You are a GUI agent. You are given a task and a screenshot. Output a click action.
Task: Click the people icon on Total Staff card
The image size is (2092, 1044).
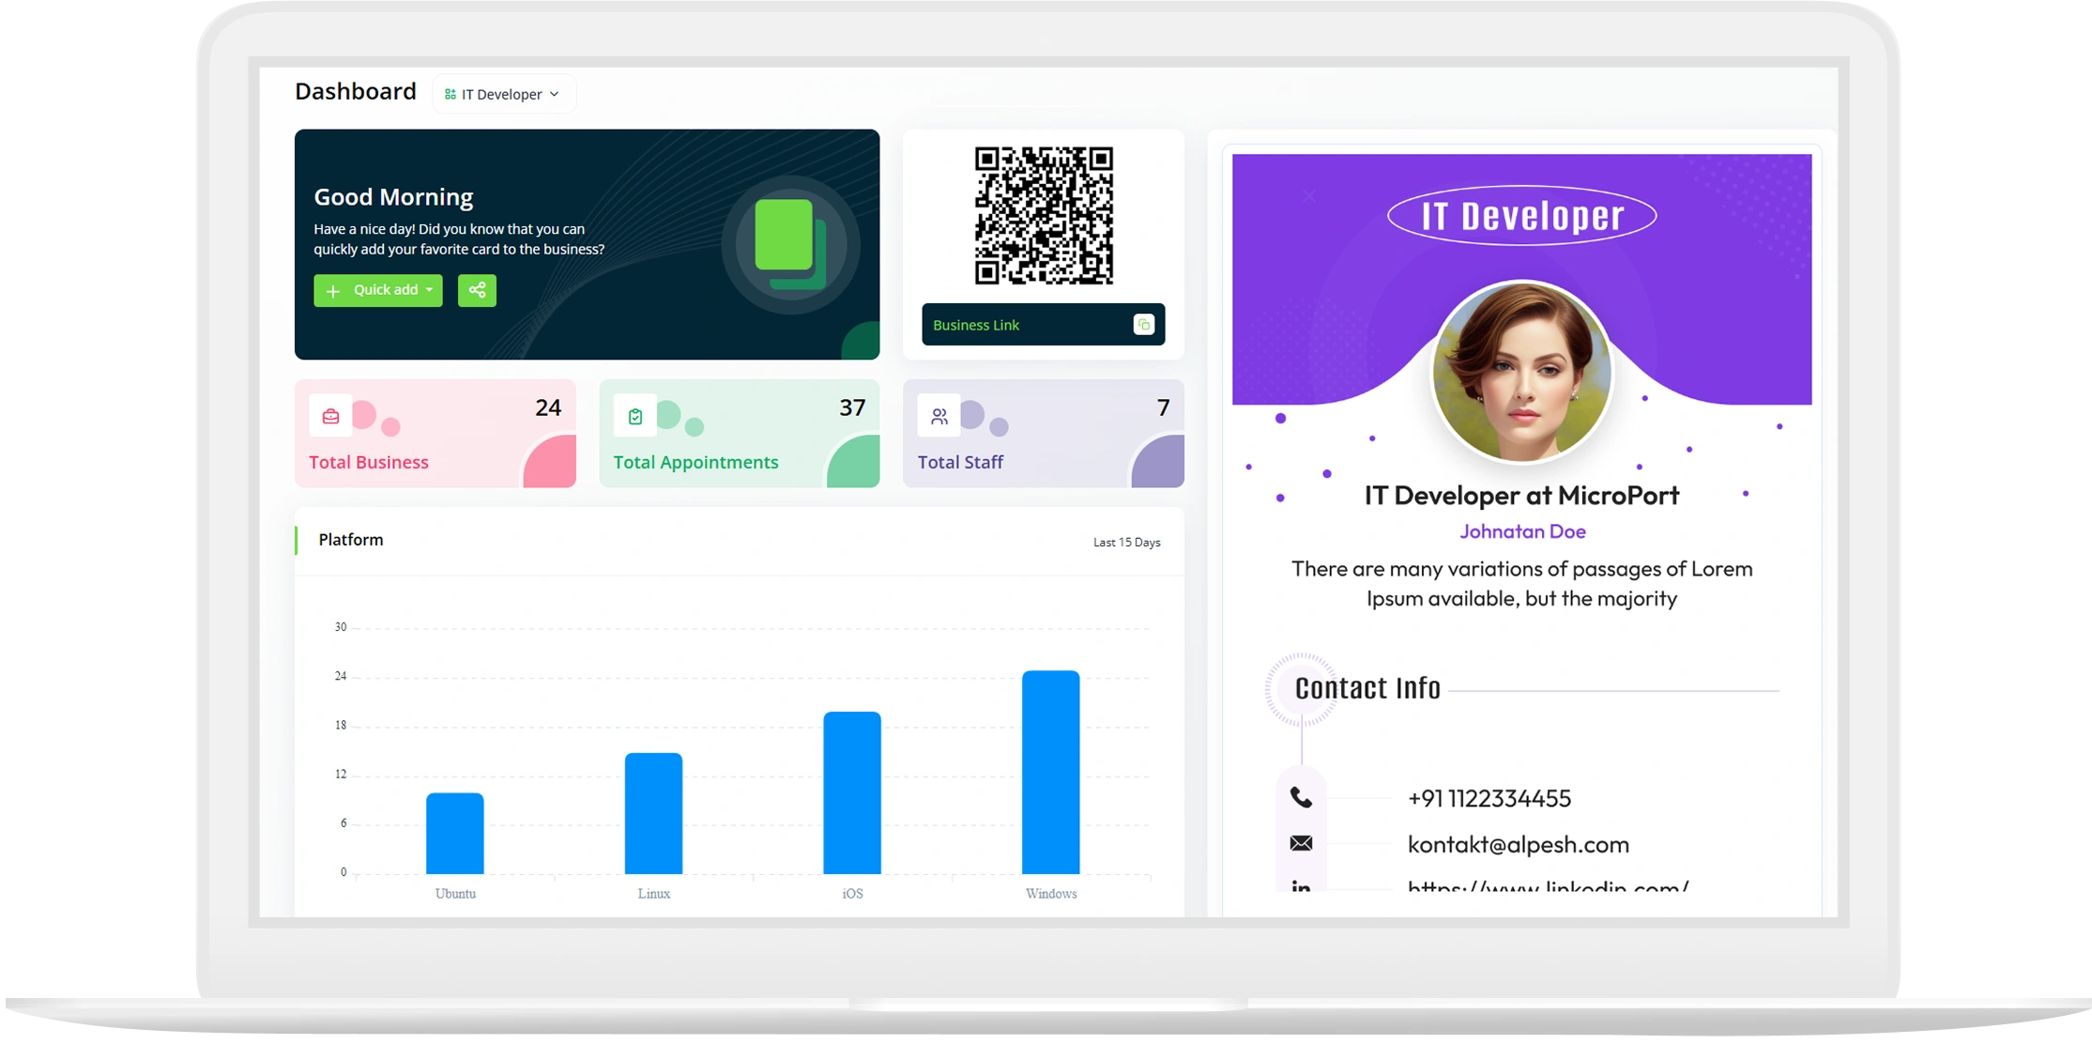coord(939,415)
